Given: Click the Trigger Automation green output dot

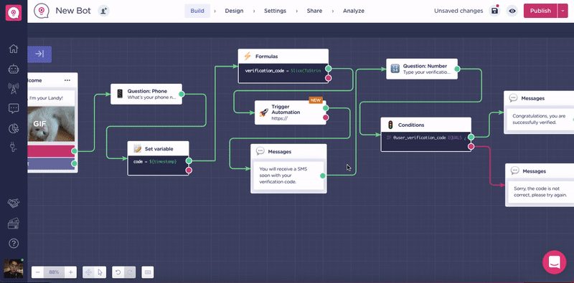Looking at the screenshot, I should 326,108.
